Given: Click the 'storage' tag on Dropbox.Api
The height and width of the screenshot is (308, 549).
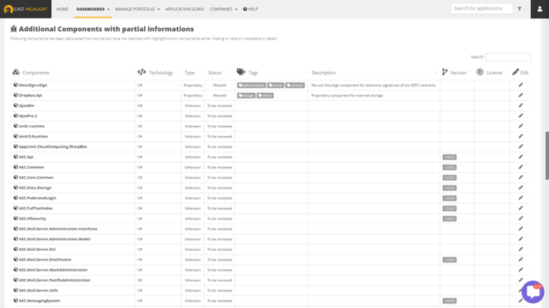Looking at the screenshot, I should point(246,95).
